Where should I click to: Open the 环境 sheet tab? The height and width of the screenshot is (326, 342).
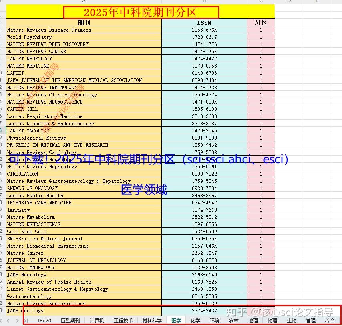tap(214, 320)
